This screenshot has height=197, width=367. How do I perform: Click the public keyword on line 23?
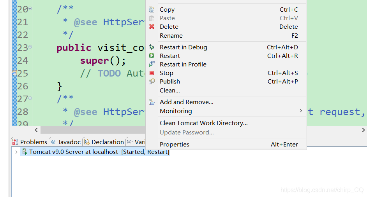[74, 48]
